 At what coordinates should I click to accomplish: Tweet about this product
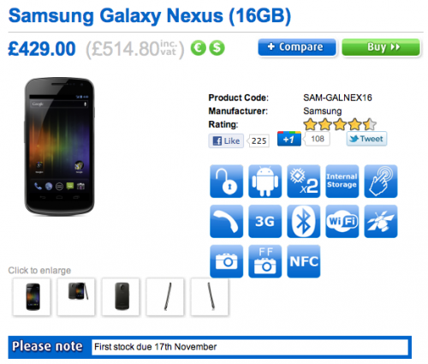[366, 139]
